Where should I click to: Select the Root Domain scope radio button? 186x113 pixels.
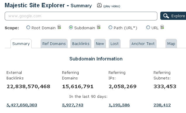coord(28,27)
